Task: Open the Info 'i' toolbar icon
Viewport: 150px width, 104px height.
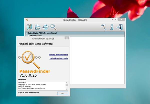Action: [x=112, y=27]
